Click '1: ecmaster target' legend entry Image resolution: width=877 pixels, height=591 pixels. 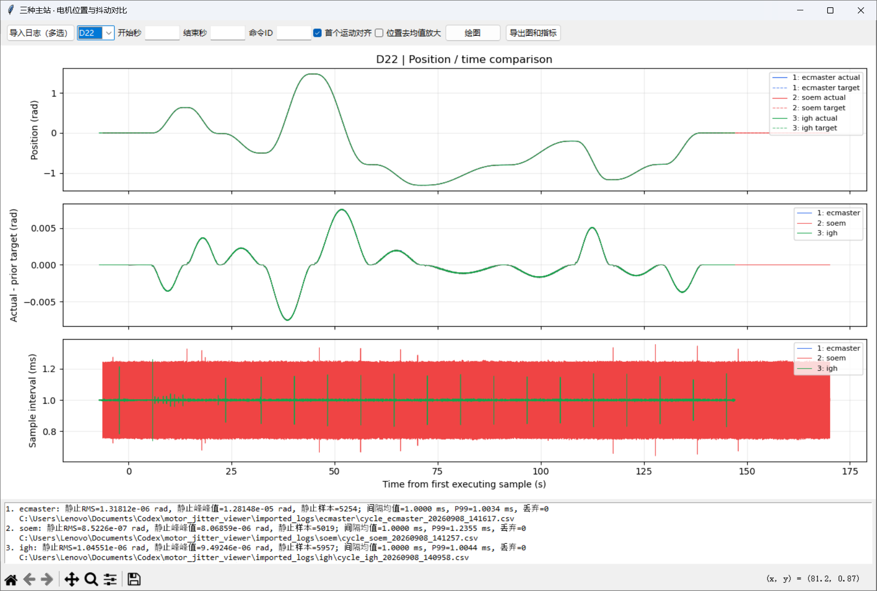click(816, 88)
